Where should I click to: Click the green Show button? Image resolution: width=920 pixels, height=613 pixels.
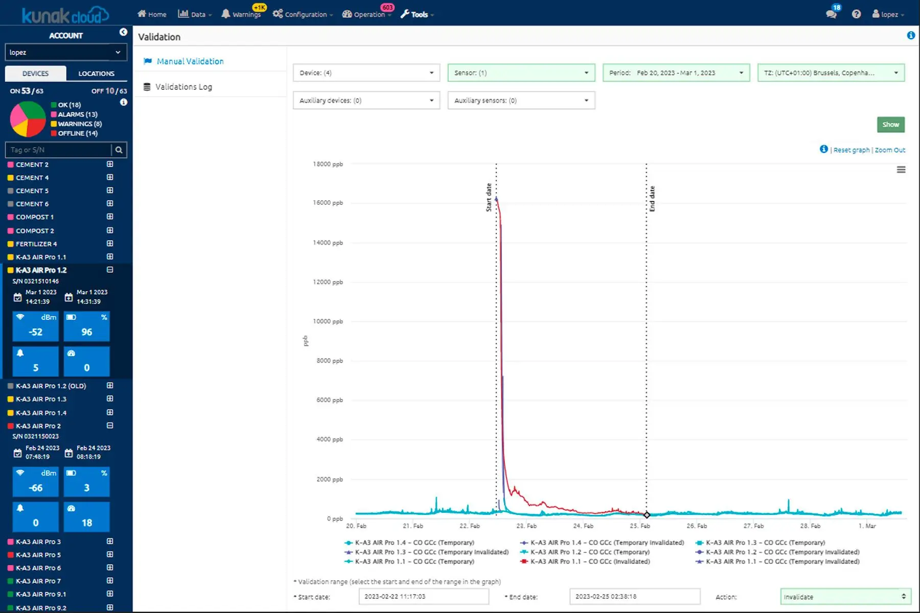pos(891,125)
